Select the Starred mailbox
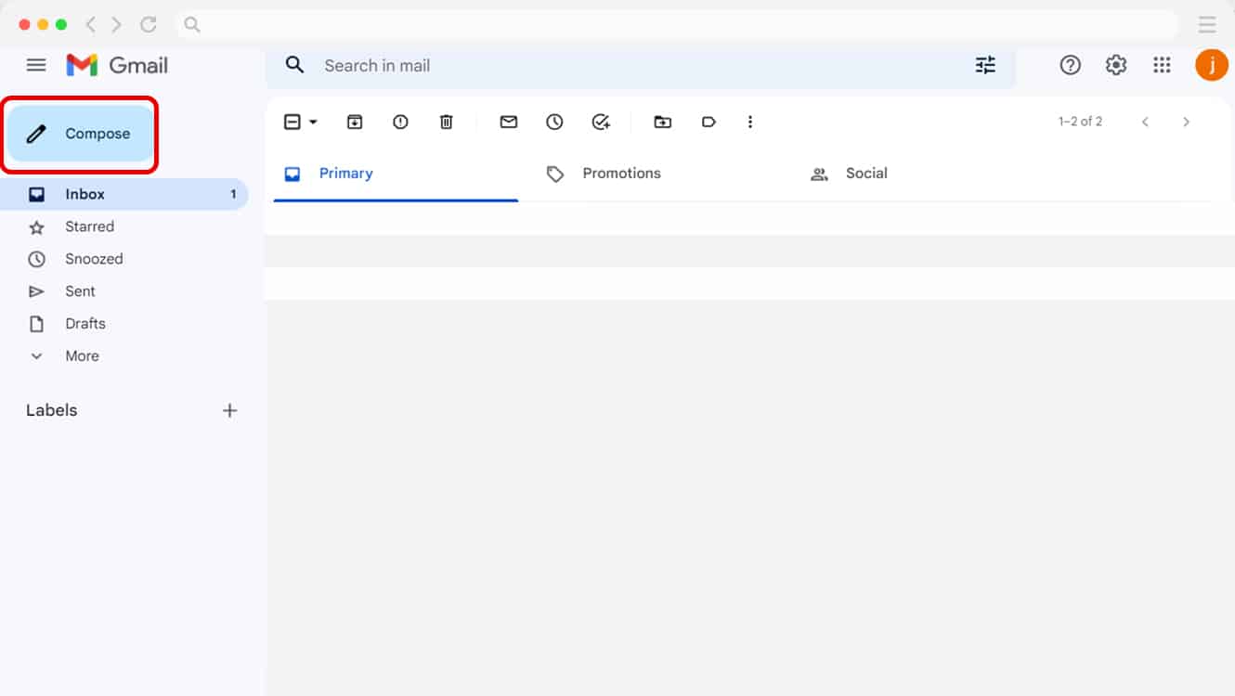 [x=89, y=226]
